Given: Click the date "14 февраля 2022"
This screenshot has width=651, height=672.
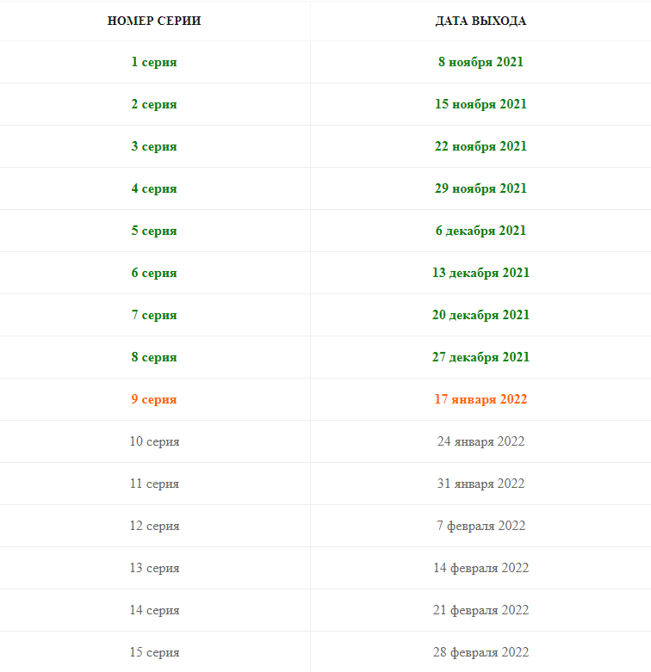Looking at the screenshot, I should [480, 568].
